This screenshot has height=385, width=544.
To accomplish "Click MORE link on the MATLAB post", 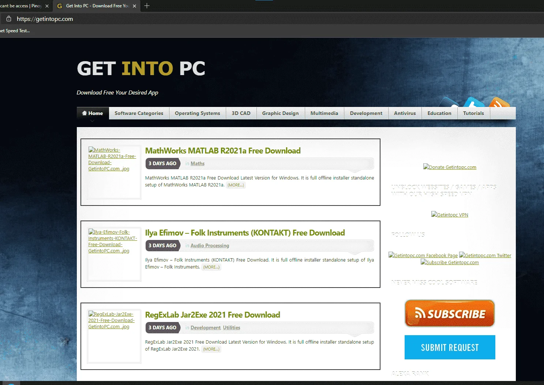I will [236, 185].
